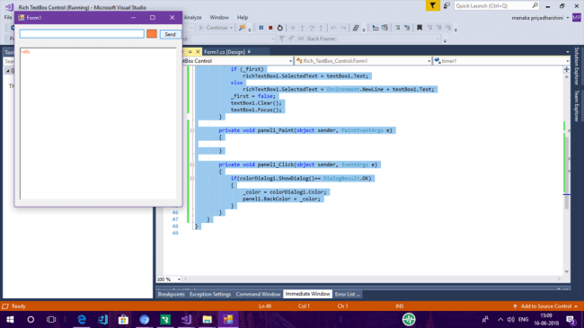The width and height of the screenshot is (584, 328).
Task: Switch to the Form1.cs [Design] tab
Action: [225, 52]
